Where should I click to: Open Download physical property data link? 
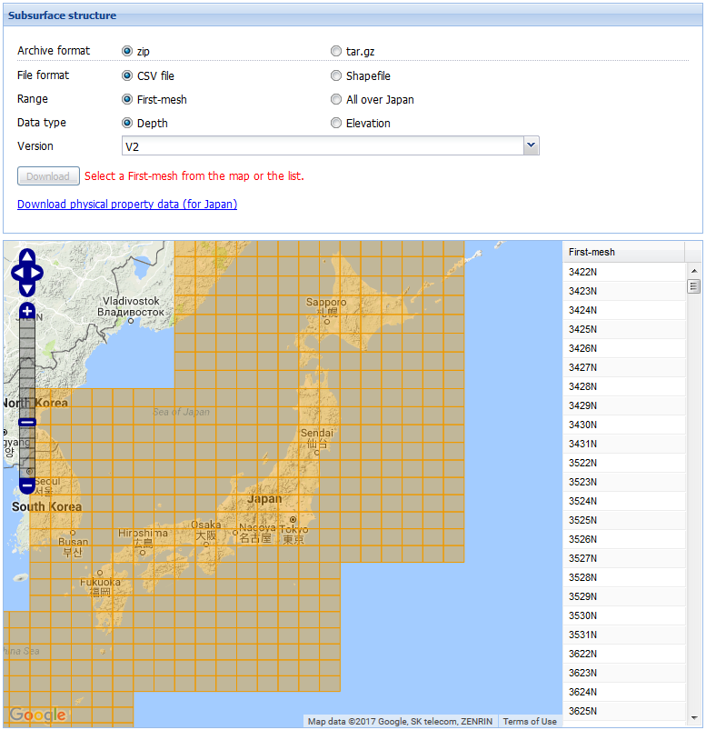point(127,205)
